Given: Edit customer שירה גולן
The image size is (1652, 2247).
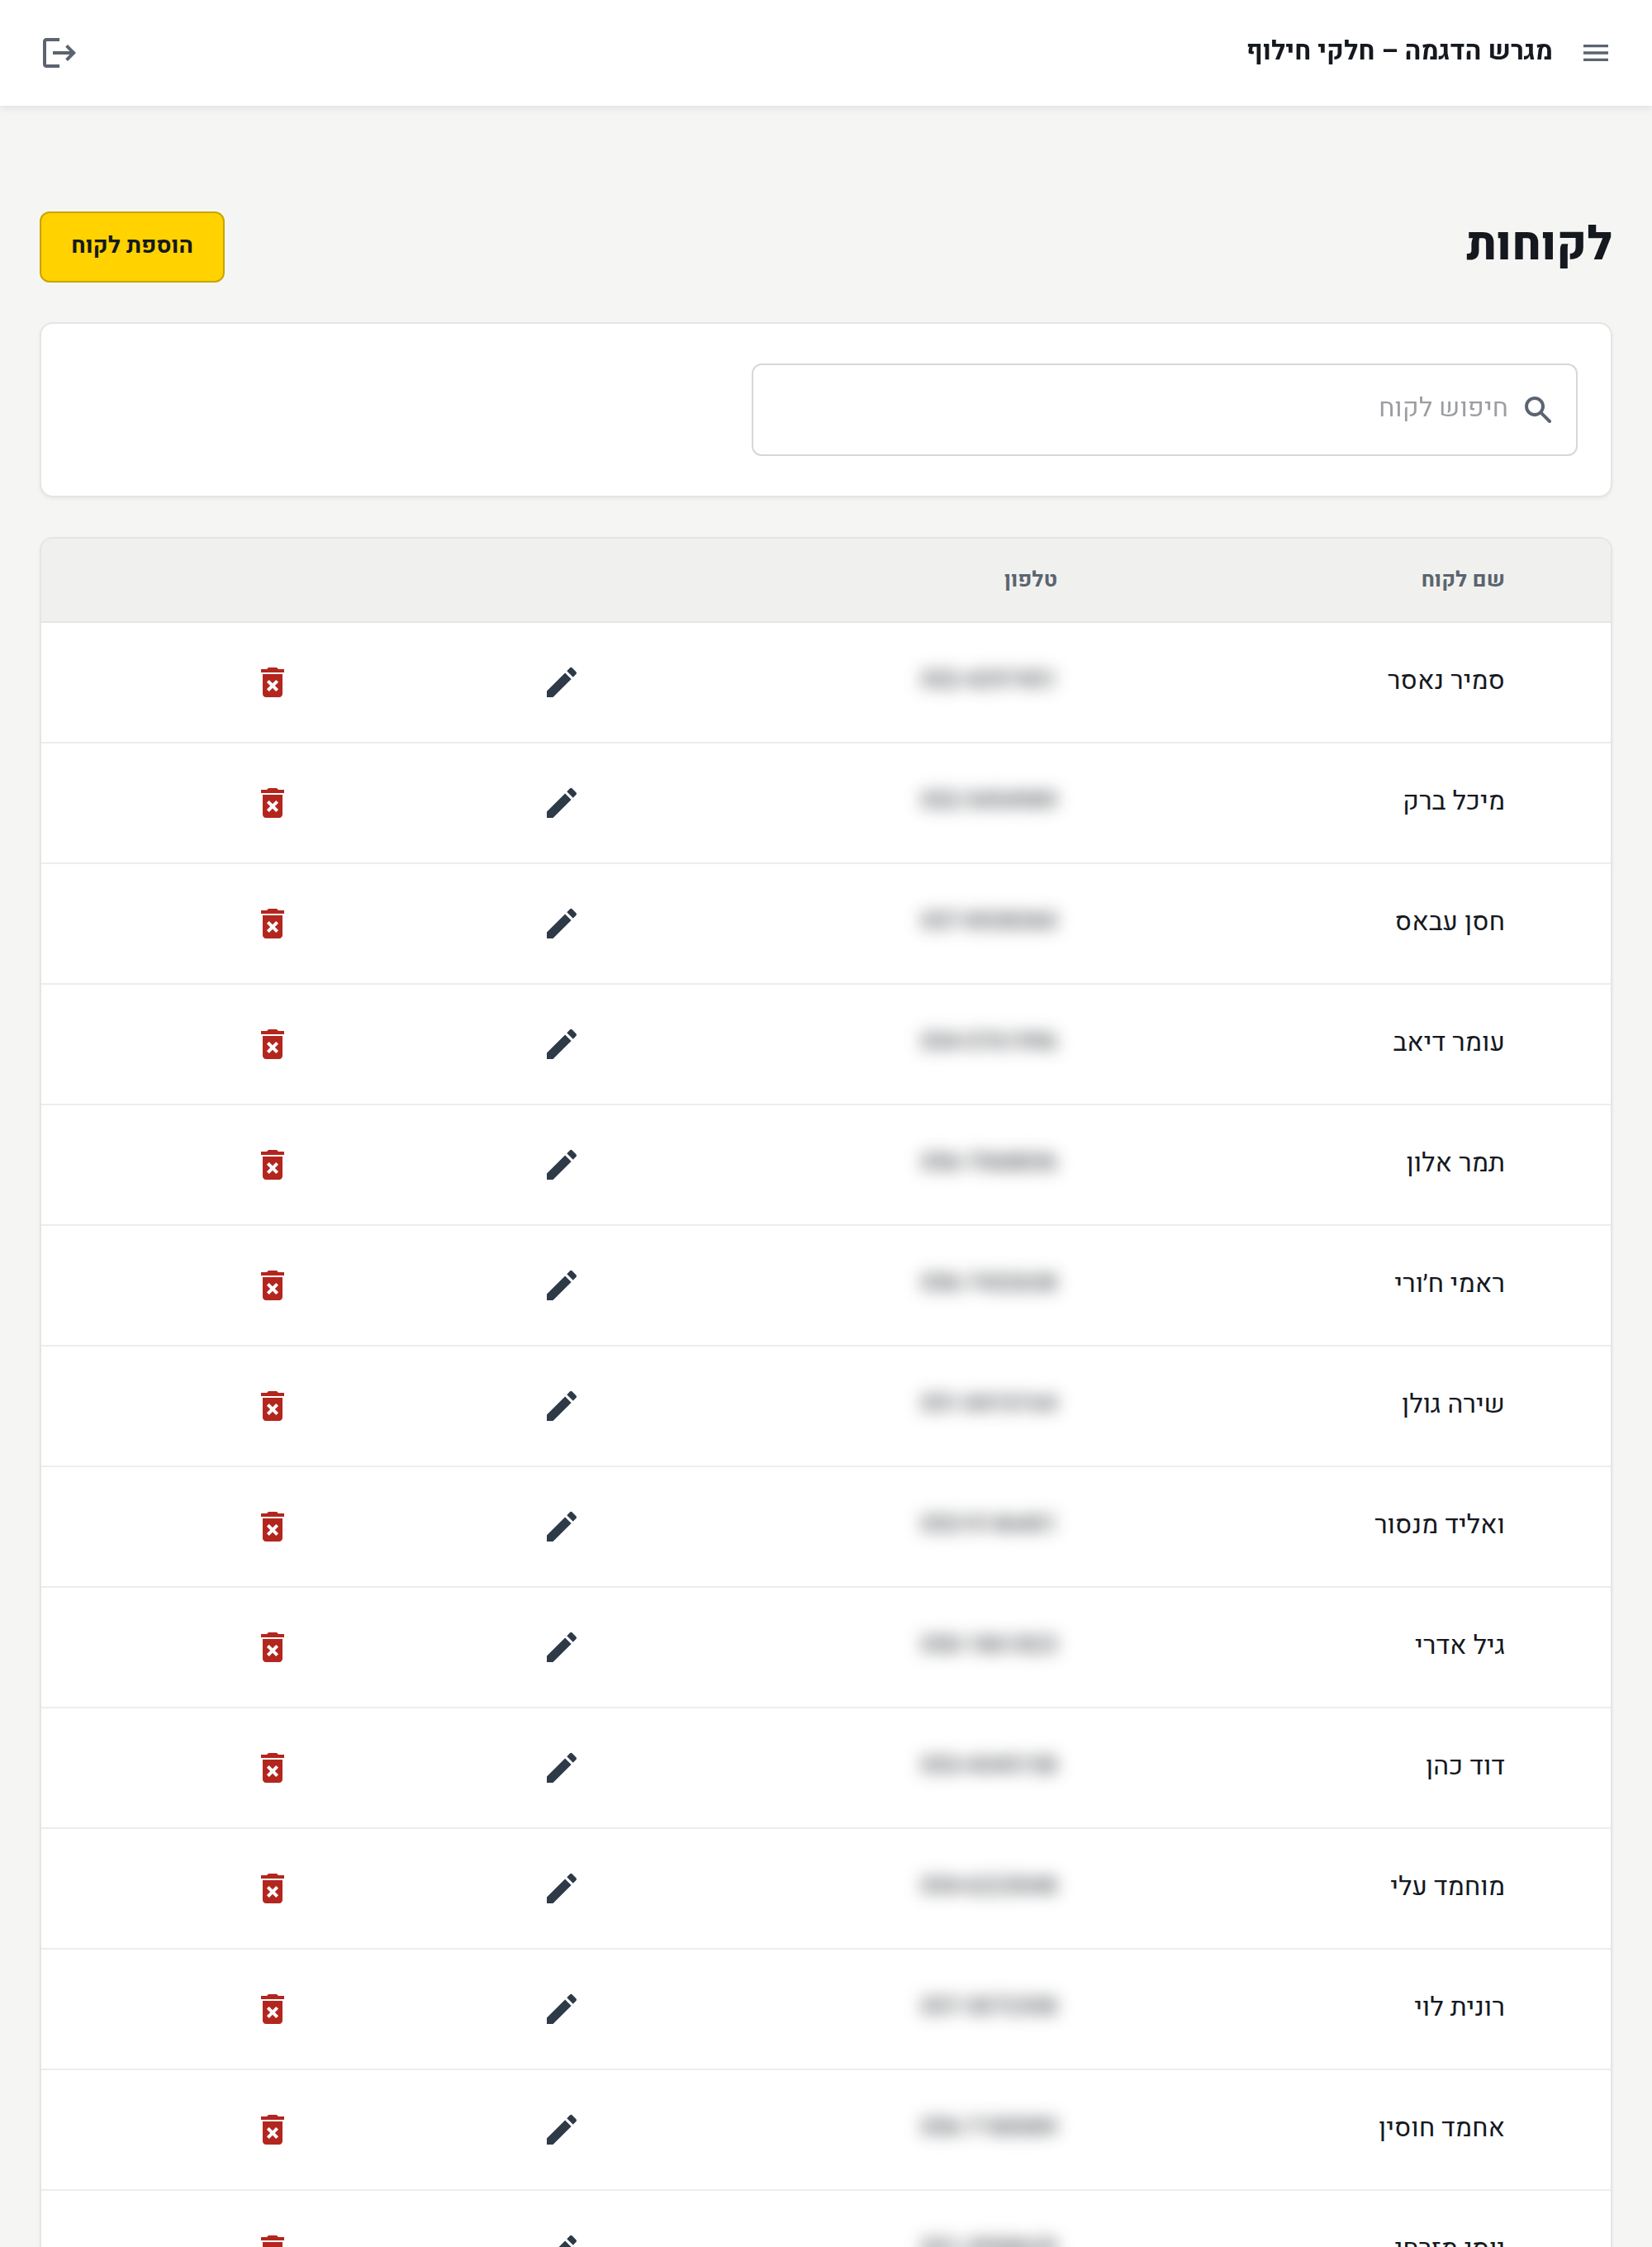Looking at the screenshot, I should pyautogui.click(x=561, y=1406).
